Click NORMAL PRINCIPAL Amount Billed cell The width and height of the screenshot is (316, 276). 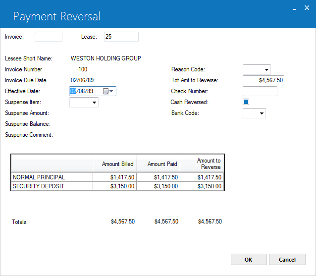click(115, 177)
